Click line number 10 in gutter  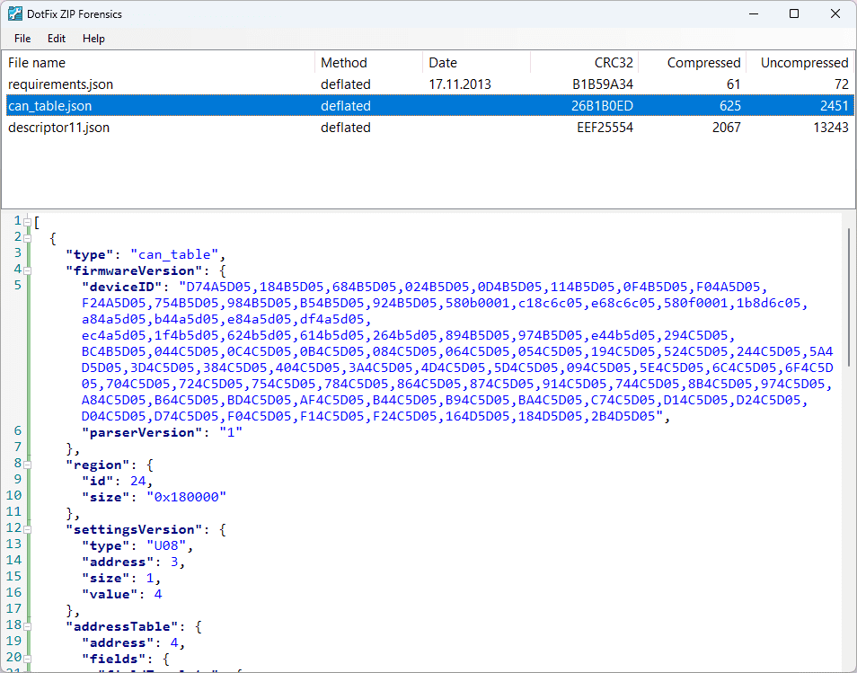click(14, 495)
